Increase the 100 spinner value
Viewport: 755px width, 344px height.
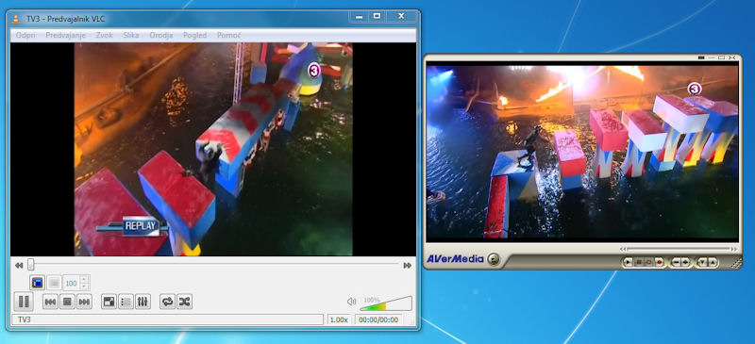85,279
